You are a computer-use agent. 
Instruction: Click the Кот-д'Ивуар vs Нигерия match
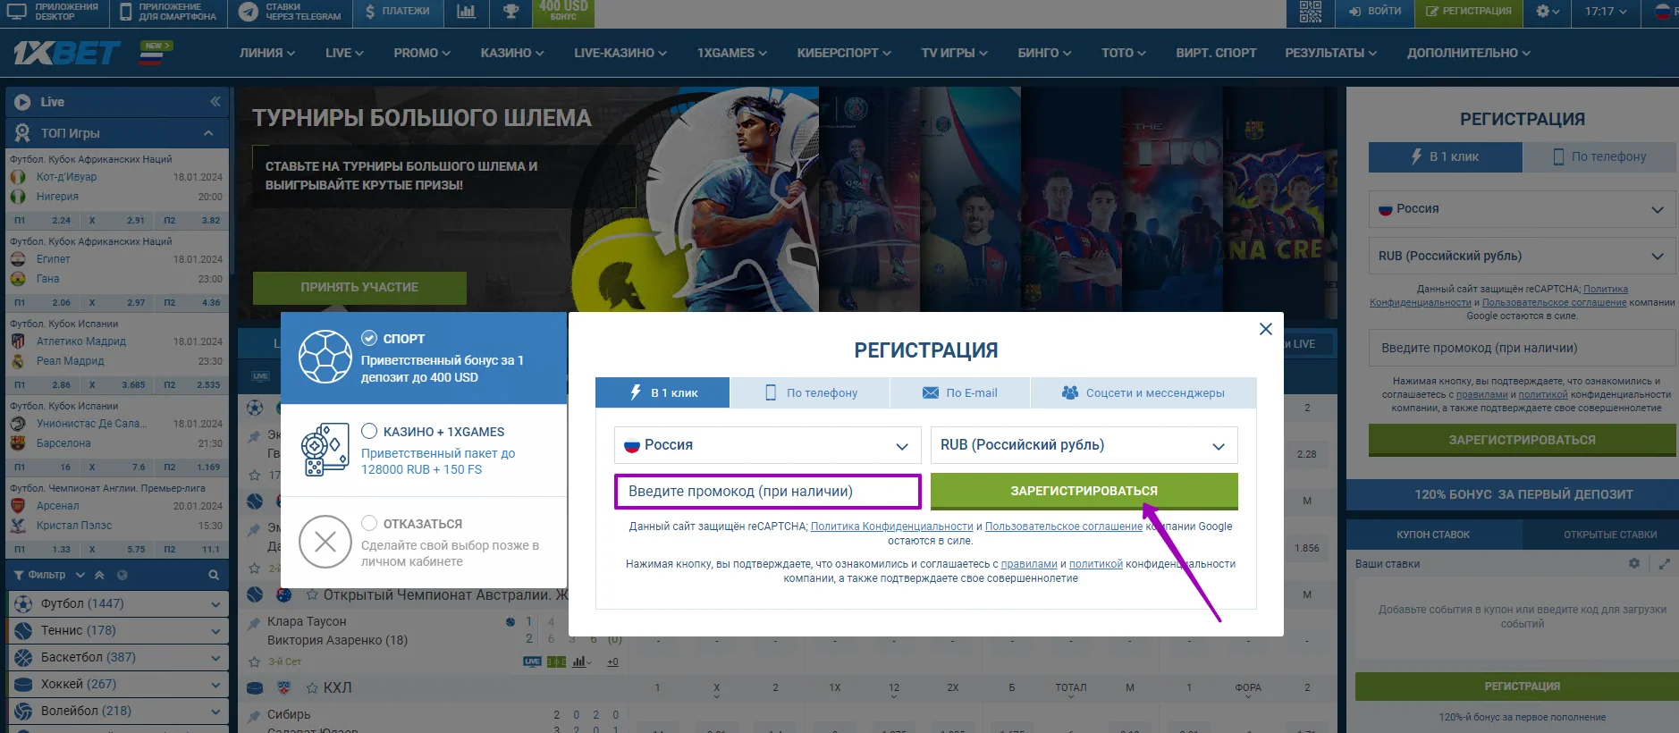(x=116, y=187)
